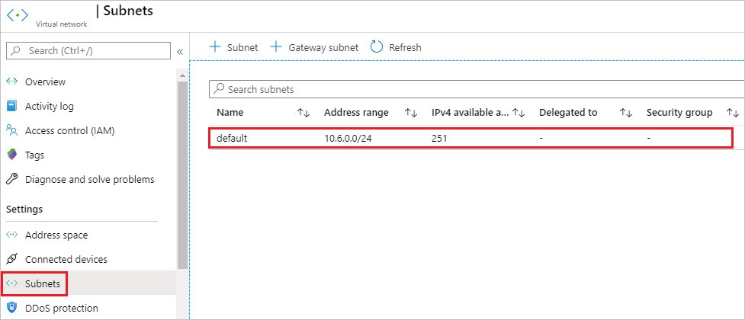The width and height of the screenshot is (745, 320).
Task: Select the purple Tags icon
Action: tap(12, 155)
